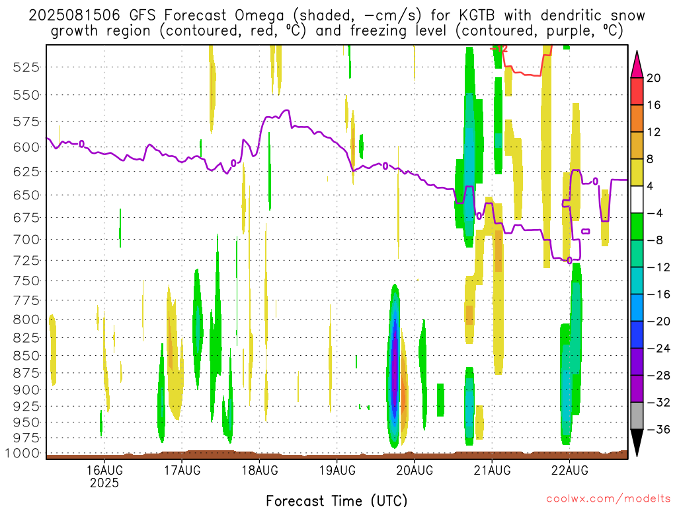Click the 17AUG date axis label
677x507 pixels.
[x=182, y=470]
